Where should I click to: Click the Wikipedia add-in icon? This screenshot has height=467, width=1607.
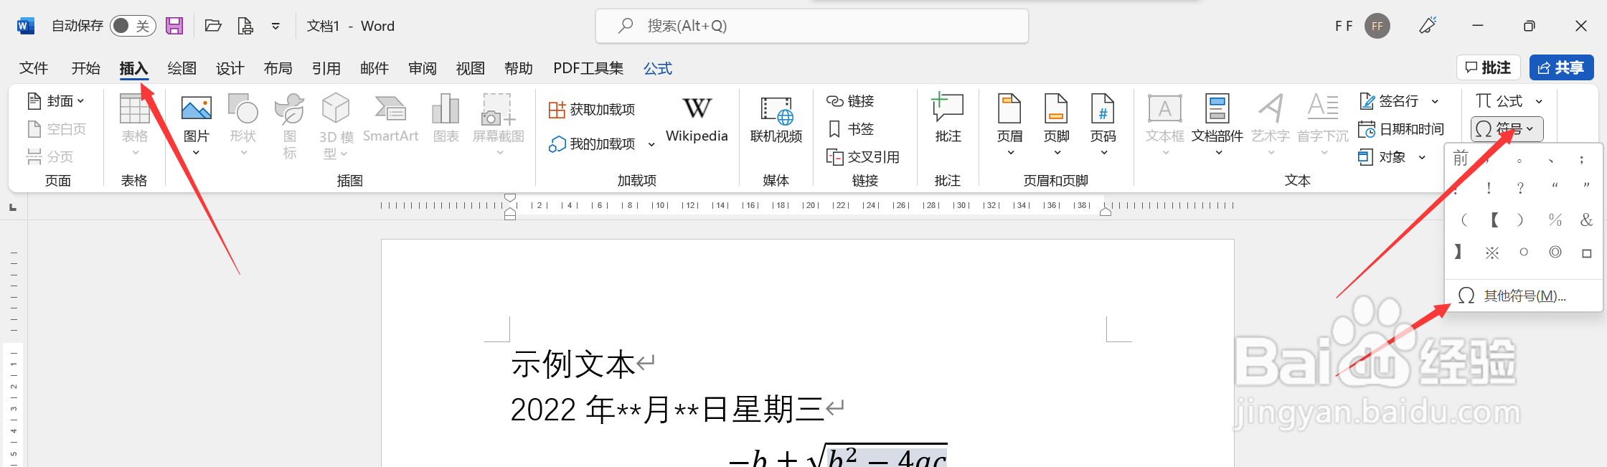pos(697,119)
